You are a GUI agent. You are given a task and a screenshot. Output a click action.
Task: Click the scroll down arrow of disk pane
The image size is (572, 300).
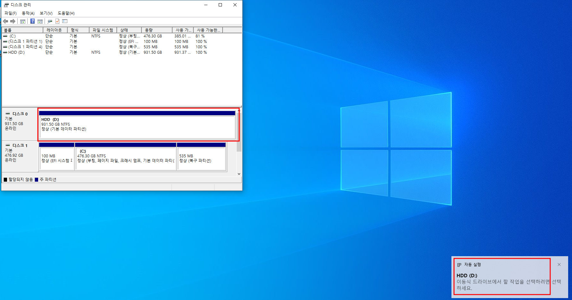(x=239, y=174)
